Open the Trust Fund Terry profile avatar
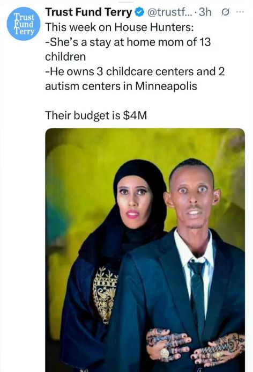 pyautogui.click(x=24, y=24)
